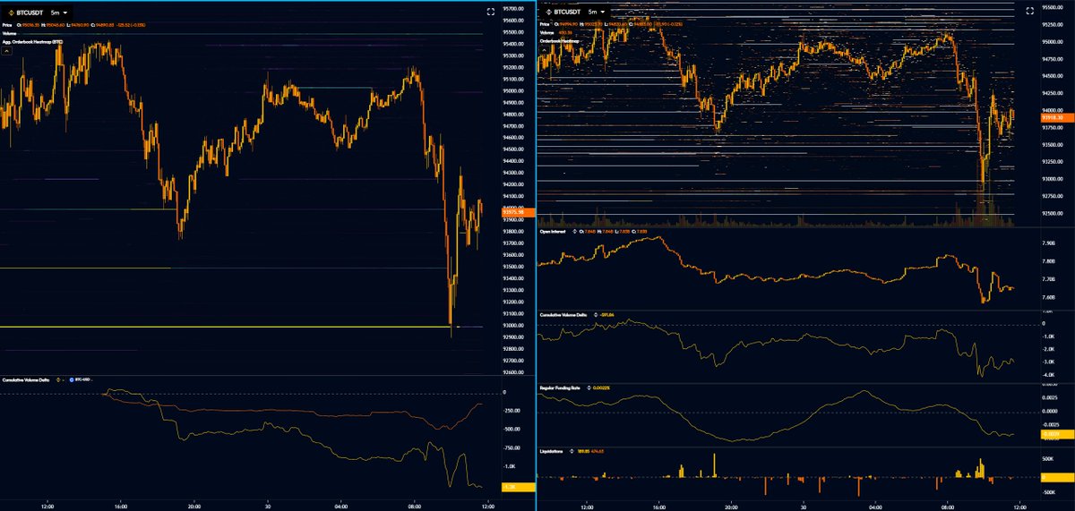The height and width of the screenshot is (511, 1075).
Task: Select the Open Interest indicator label
Action: pos(554,231)
